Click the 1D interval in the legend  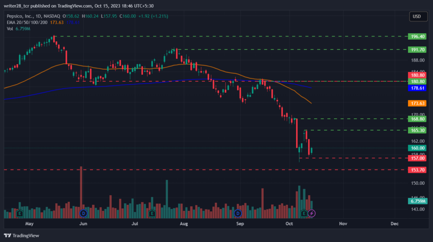[38, 16]
